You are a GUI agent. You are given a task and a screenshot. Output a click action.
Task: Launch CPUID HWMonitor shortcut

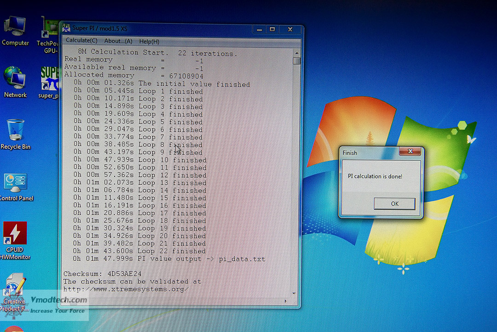pyautogui.click(x=15, y=240)
